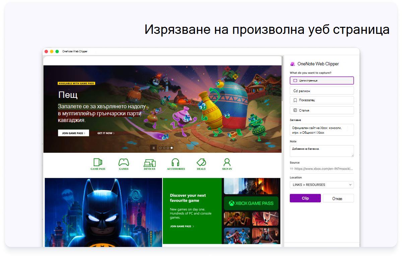
Task: Click the football game thumbnail in Game Pass grid
Action: click(237, 236)
